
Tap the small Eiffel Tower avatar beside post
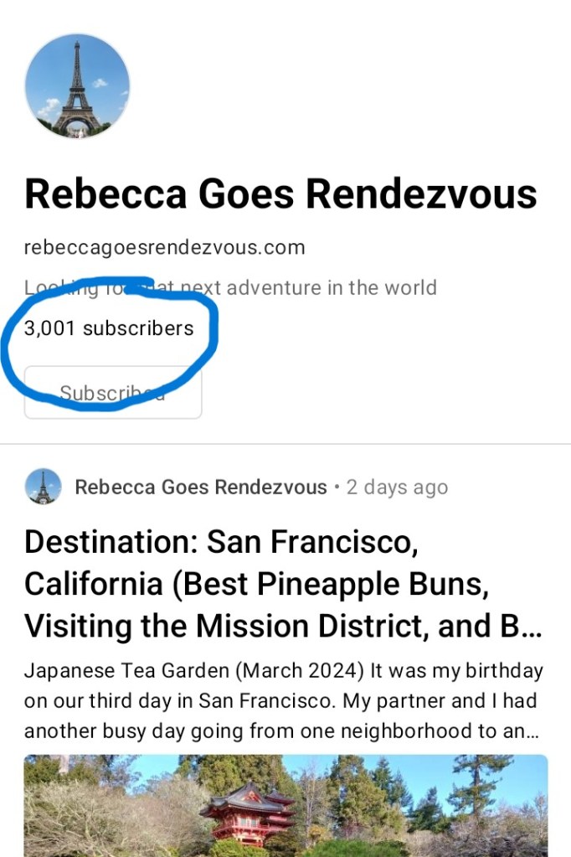tap(43, 487)
